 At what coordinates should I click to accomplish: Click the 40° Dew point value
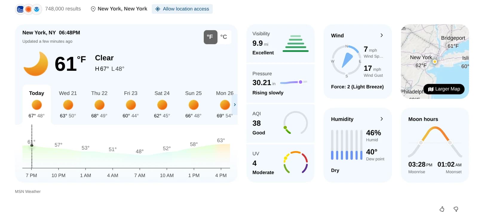click(372, 152)
